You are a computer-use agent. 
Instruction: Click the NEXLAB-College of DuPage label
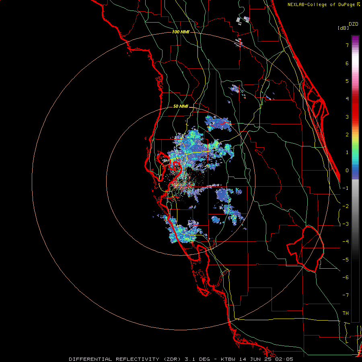pos(321,4)
